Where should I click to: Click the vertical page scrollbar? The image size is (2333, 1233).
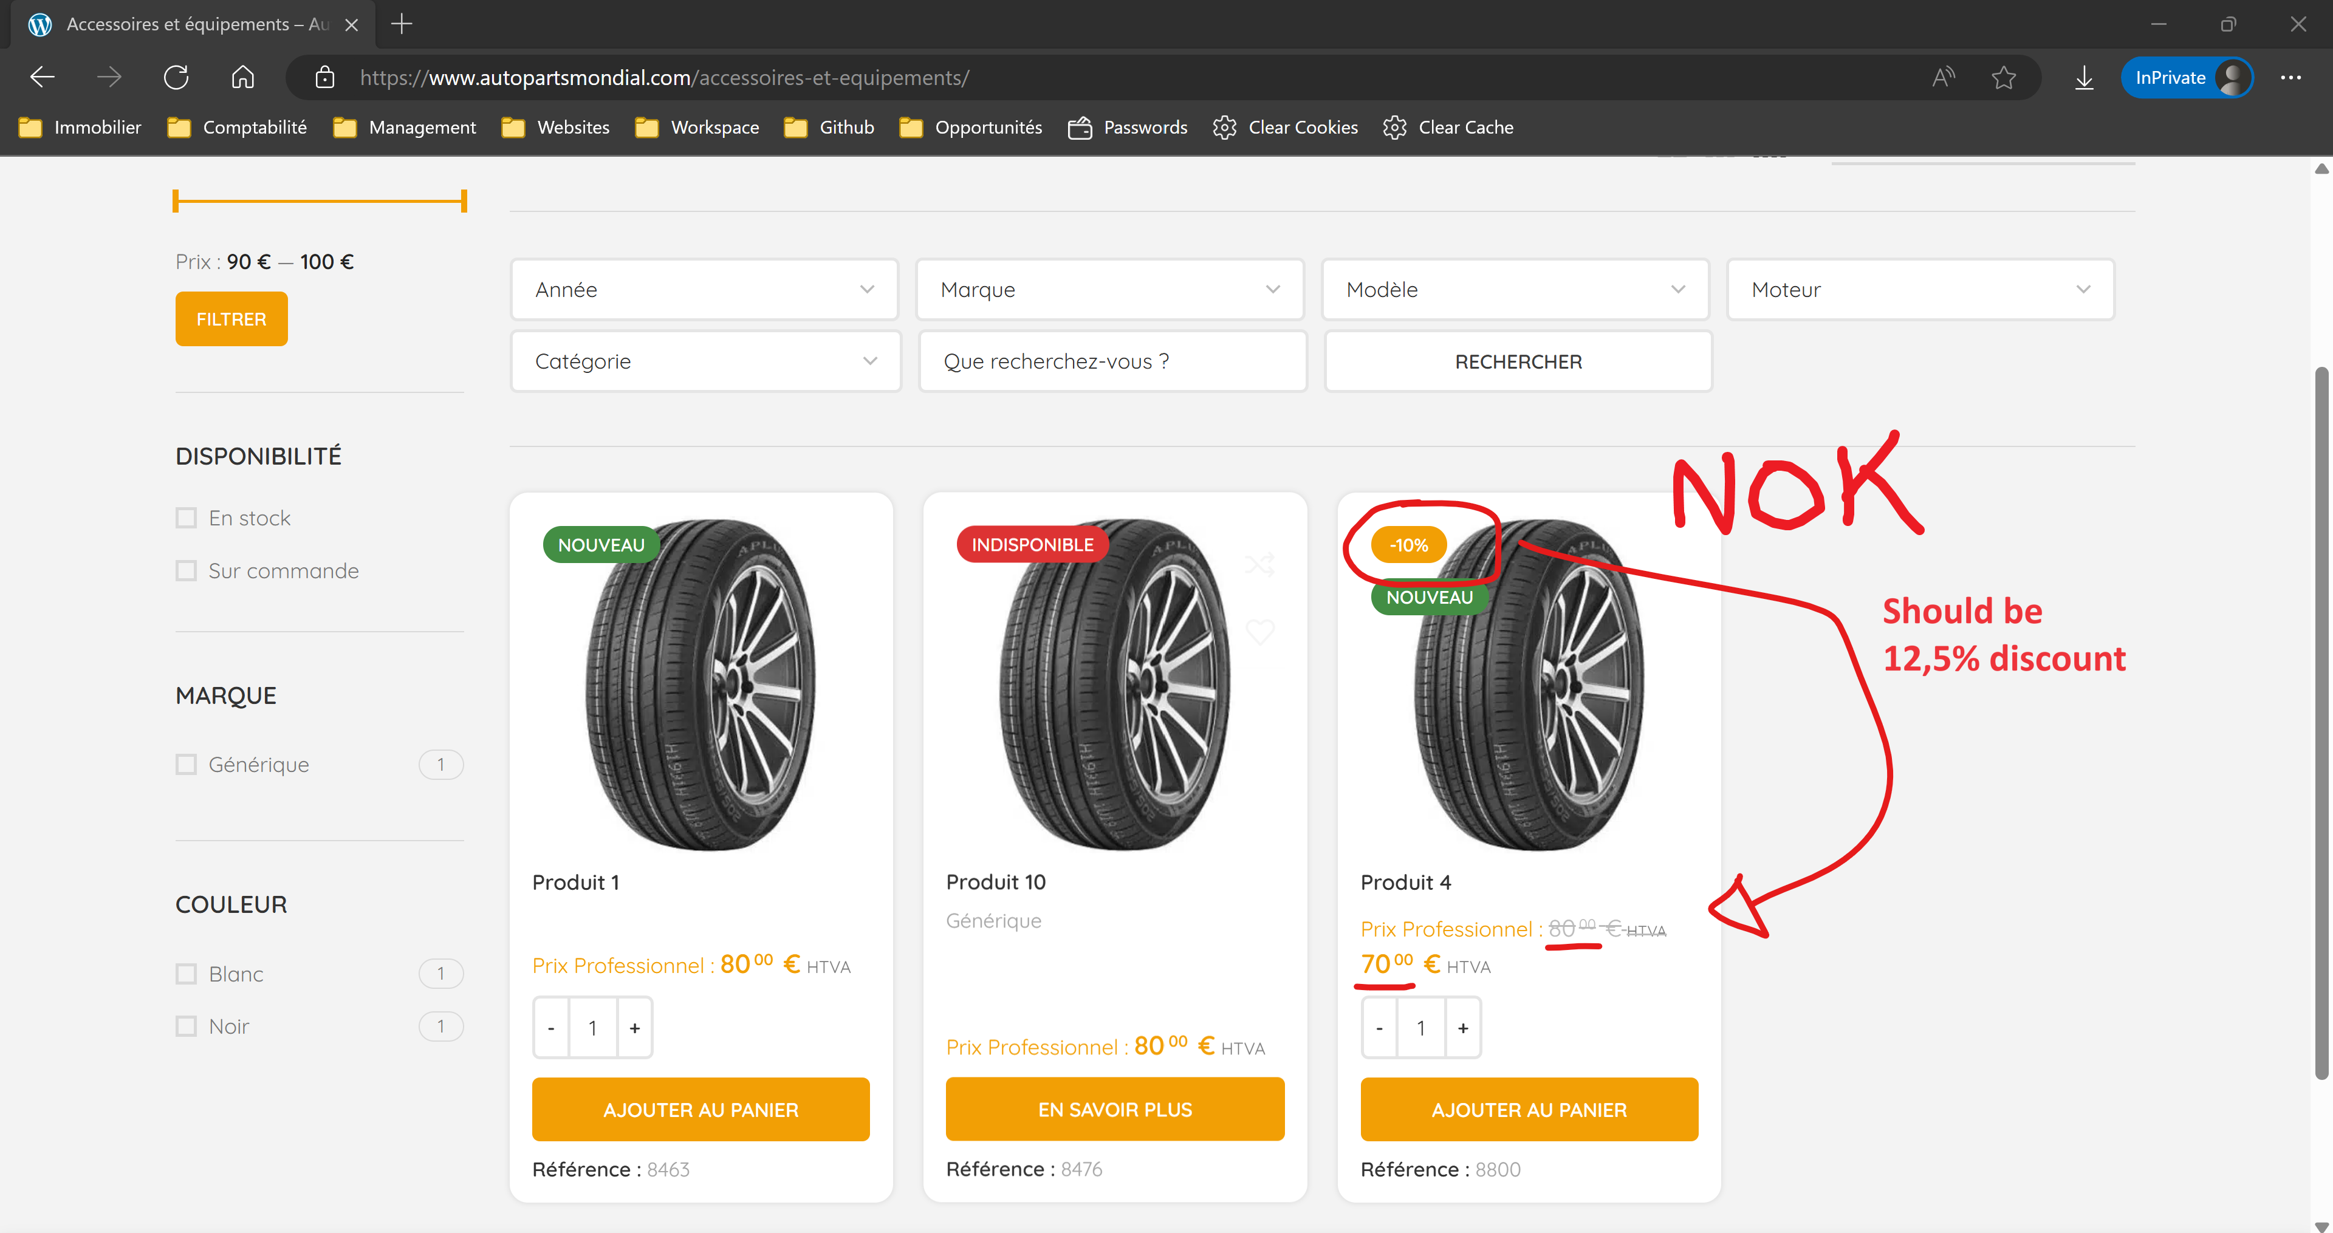[2320, 722]
